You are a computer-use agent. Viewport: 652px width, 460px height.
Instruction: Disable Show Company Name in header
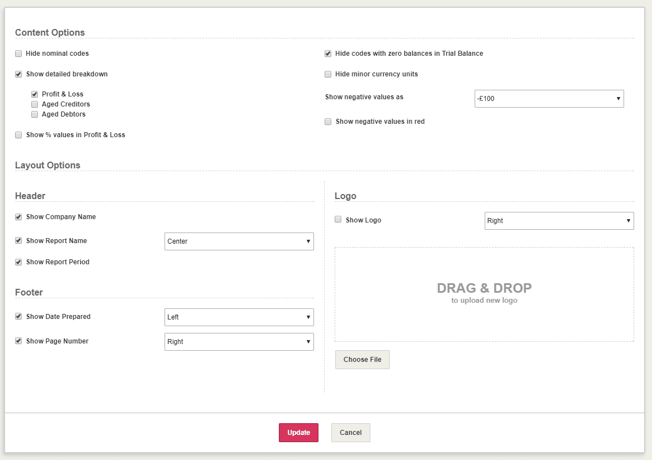coord(18,217)
